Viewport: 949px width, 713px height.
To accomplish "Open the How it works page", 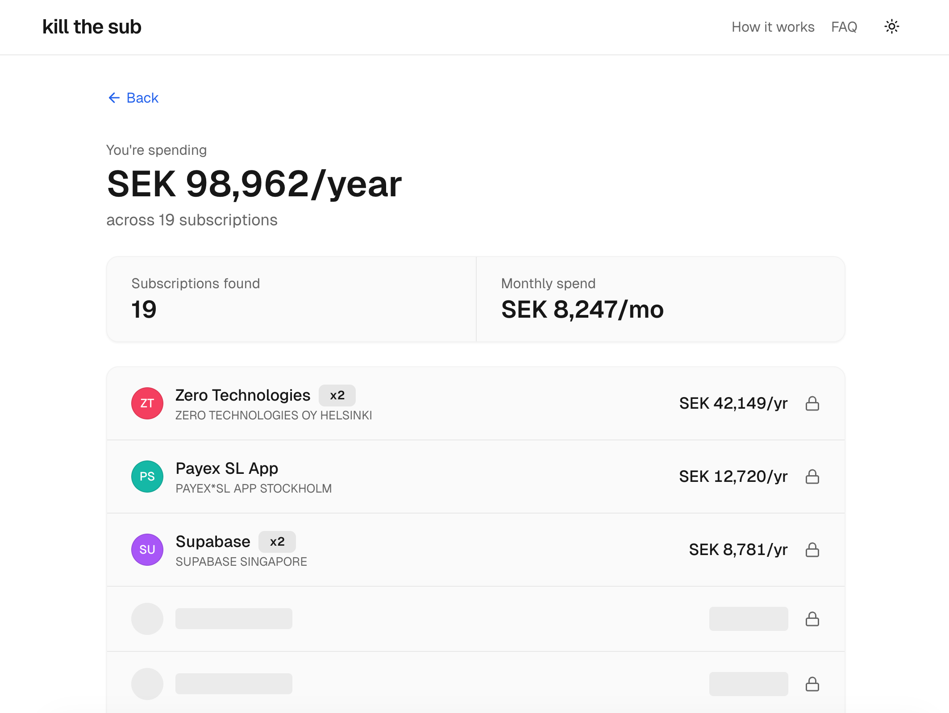I will pyautogui.click(x=773, y=27).
